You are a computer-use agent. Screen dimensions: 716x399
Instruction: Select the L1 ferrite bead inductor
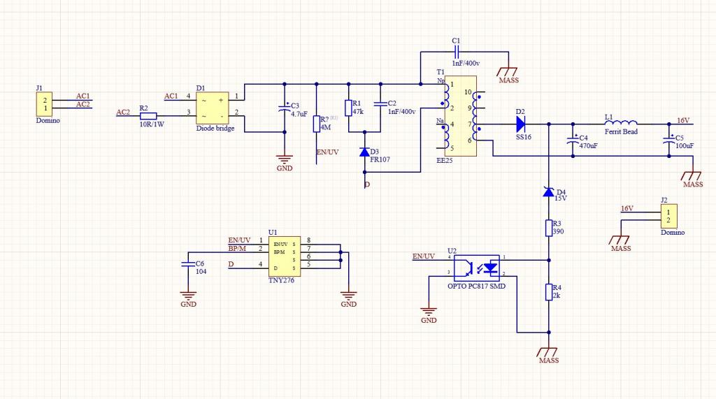pyautogui.click(x=621, y=123)
